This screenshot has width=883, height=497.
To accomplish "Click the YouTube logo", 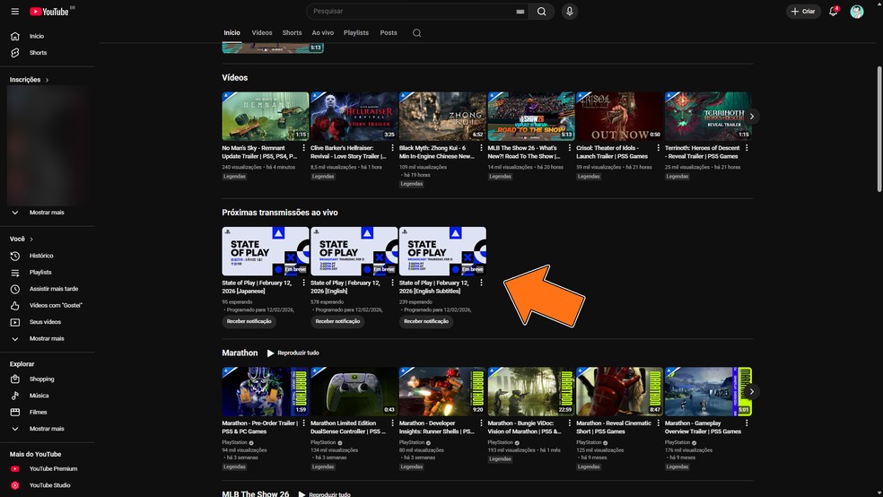I will pos(49,12).
